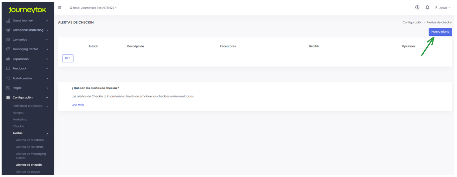Click the Configuración breadcrumb link
The width and height of the screenshot is (457, 177).
pos(412,22)
